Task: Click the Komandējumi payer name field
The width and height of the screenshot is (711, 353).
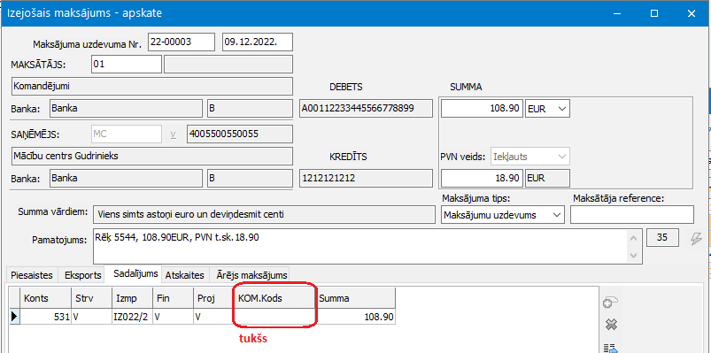Action: tap(151, 87)
